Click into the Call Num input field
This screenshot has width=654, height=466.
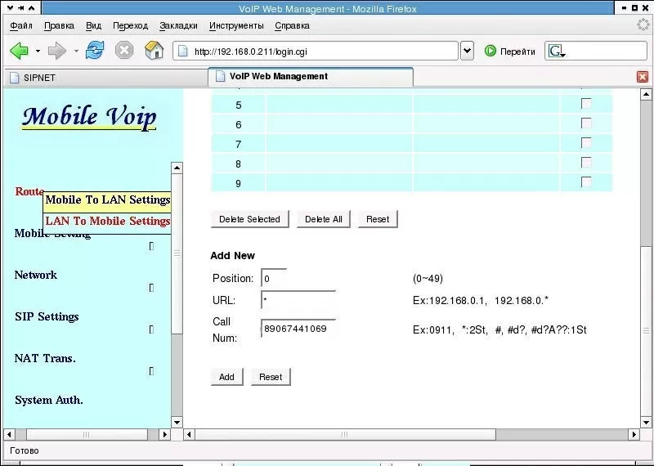pos(298,329)
